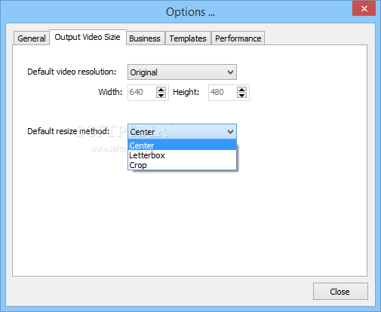Go to the Templates tab

click(188, 38)
